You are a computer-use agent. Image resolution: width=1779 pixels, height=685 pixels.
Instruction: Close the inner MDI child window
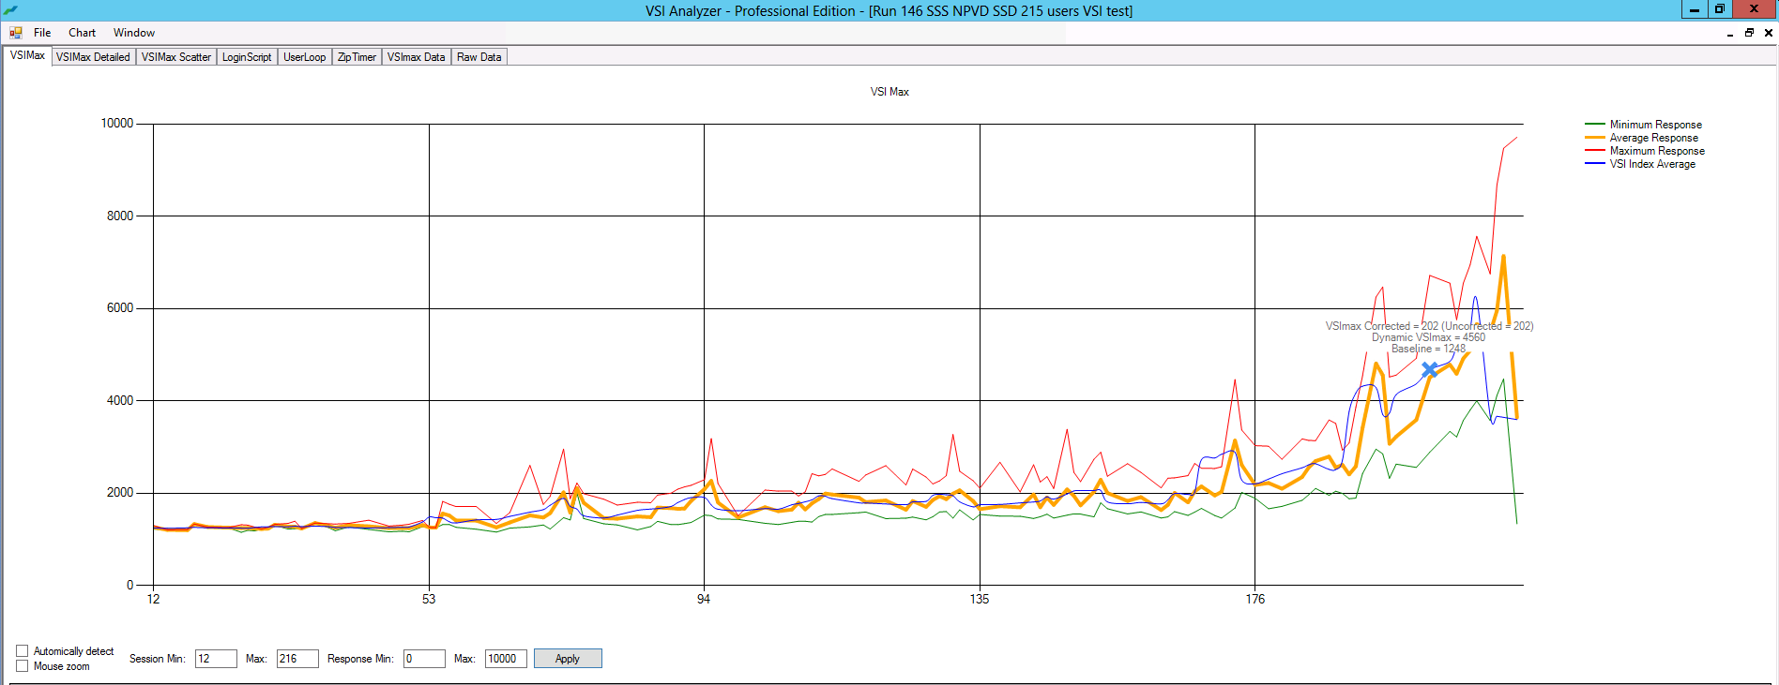pyautogui.click(x=1769, y=33)
